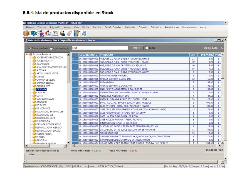Open the blue shopping basket toolbar icon
This screenshot has height=172, width=247.
(x=34, y=34)
